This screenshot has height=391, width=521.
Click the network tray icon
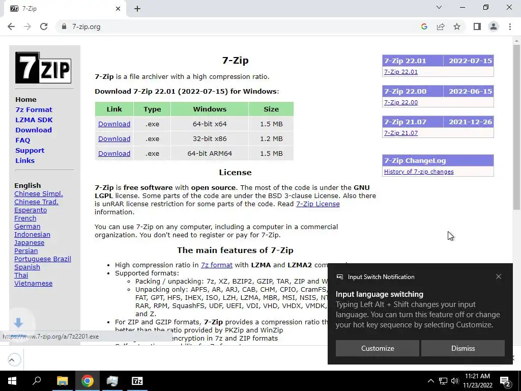click(x=443, y=381)
